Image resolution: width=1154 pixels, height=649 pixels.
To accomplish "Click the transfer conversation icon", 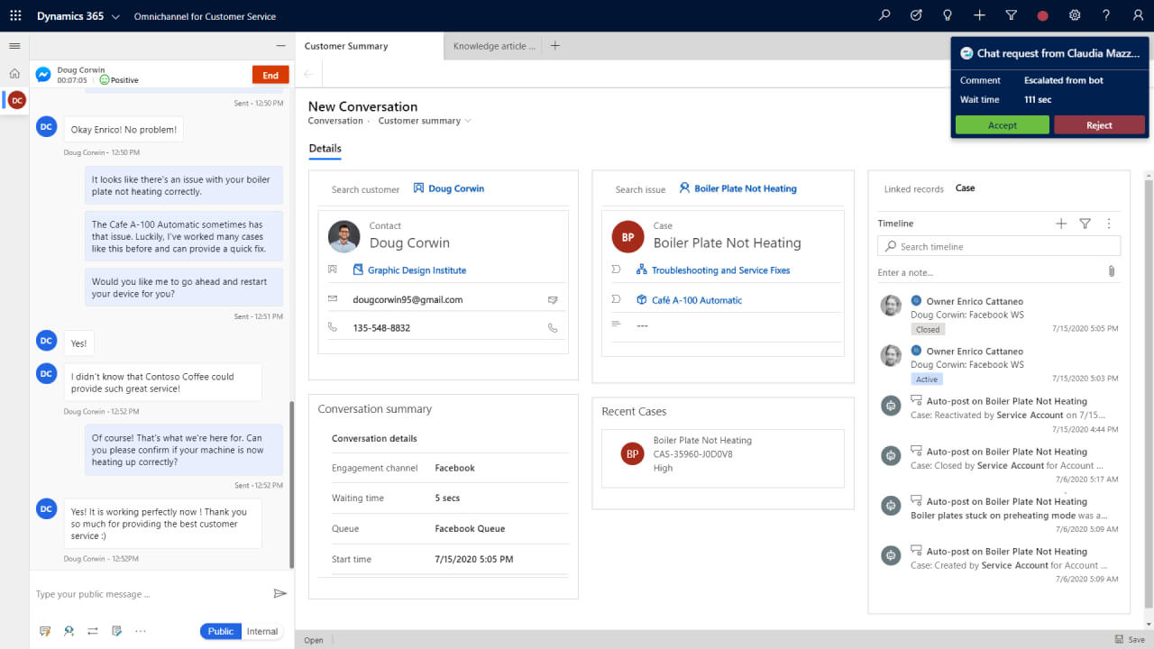I will click(92, 631).
